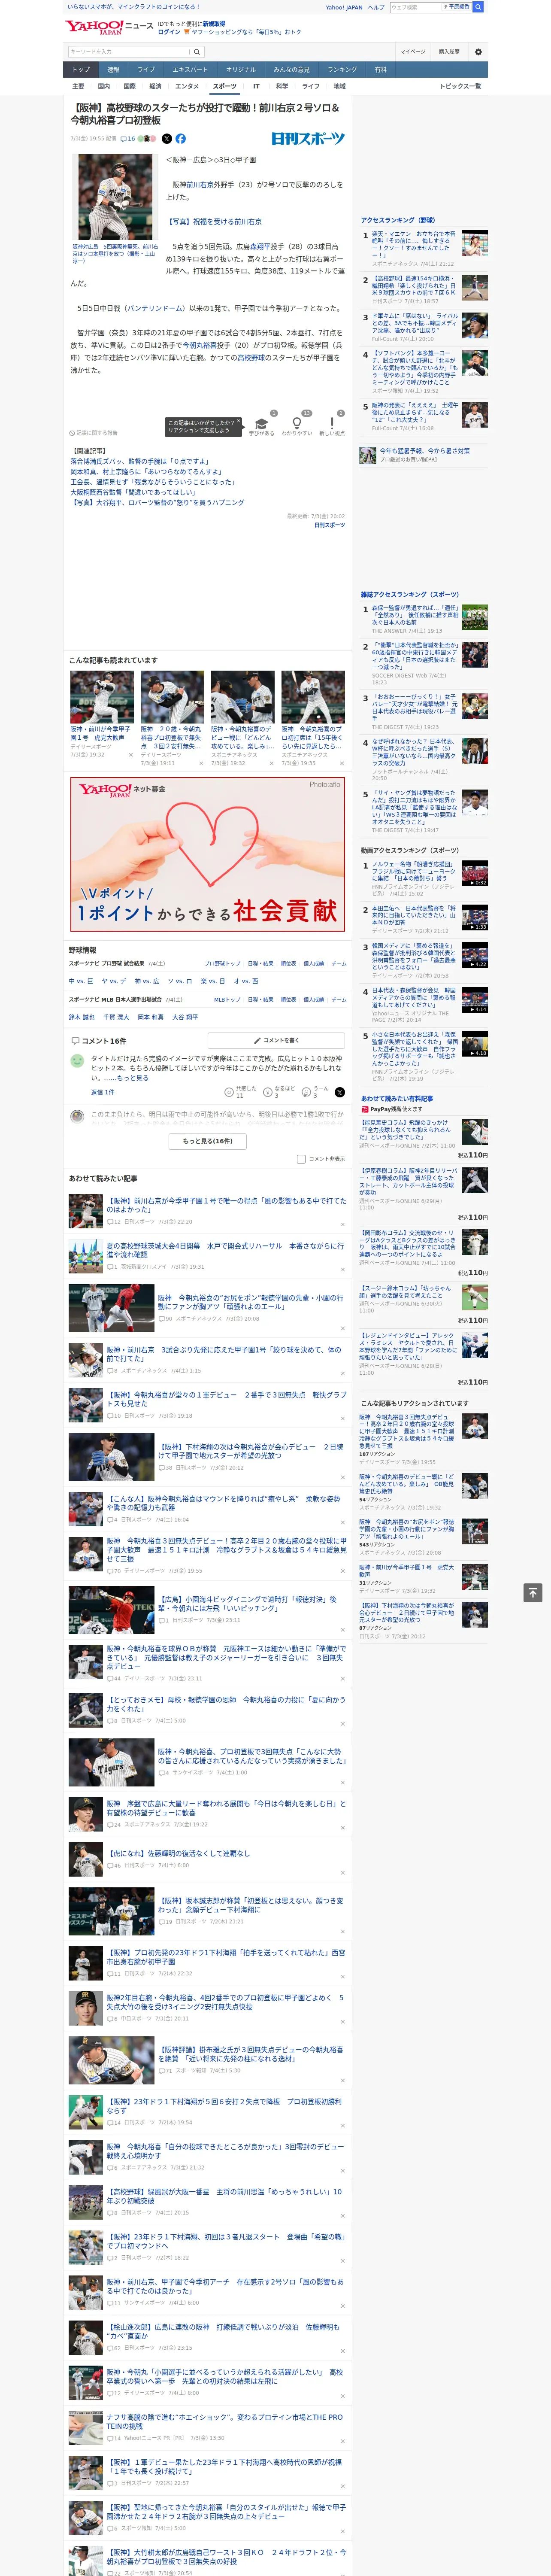Open related article 落合博満氏ズバッ

click(140, 462)
